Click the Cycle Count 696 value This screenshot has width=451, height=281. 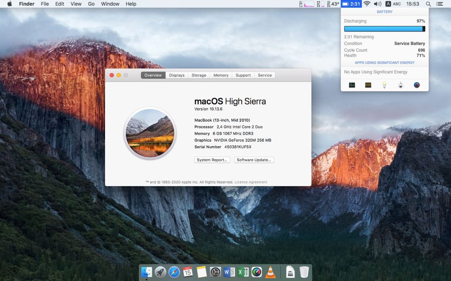click(421, 50)
